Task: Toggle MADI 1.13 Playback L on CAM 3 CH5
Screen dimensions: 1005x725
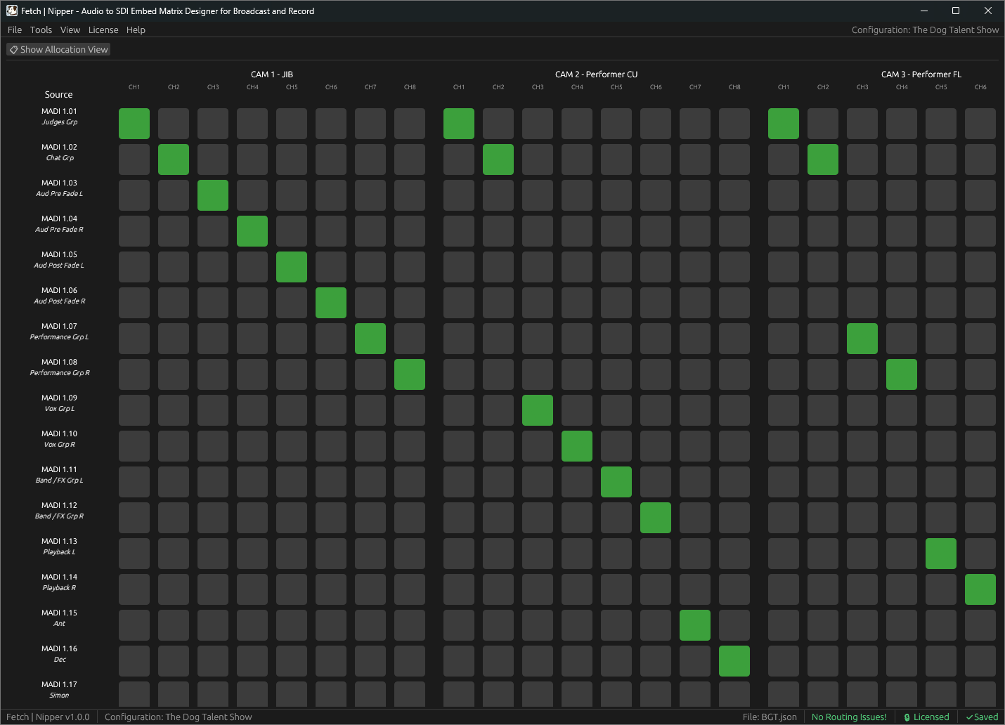Action: click(941, 554)
